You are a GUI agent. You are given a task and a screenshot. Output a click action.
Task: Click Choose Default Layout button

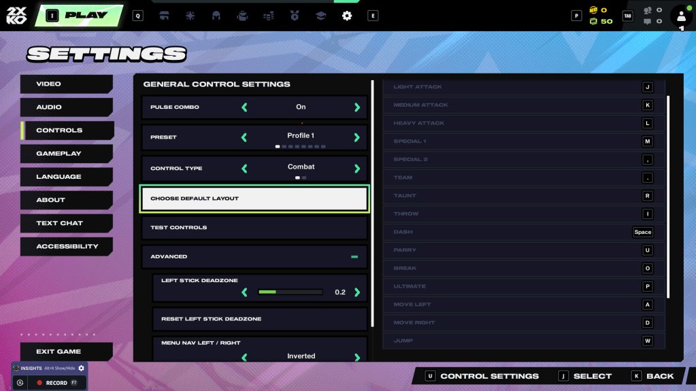(x=254, y=199)
